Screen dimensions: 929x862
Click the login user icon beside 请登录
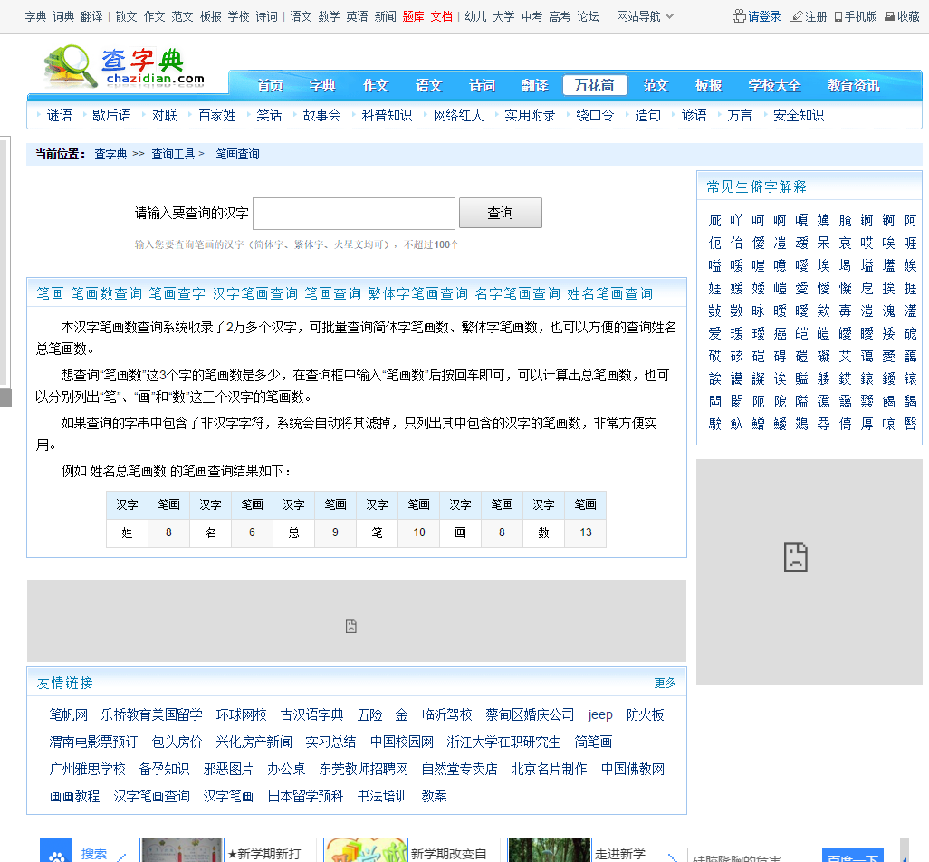click(x=739, y=16)
